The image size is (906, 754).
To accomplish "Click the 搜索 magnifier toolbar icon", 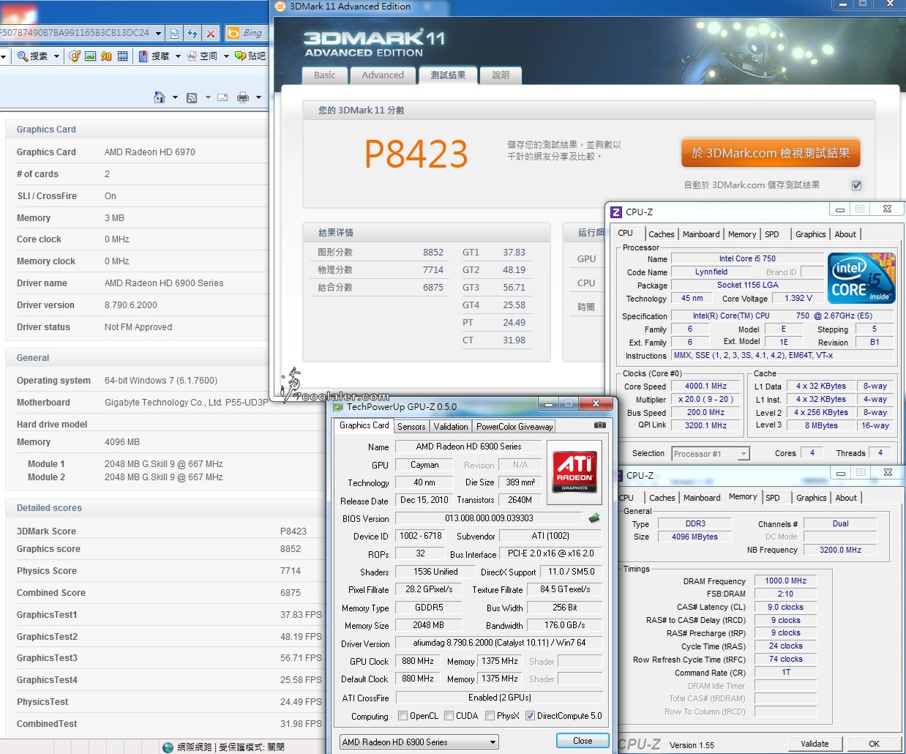I will coord(23,56).
